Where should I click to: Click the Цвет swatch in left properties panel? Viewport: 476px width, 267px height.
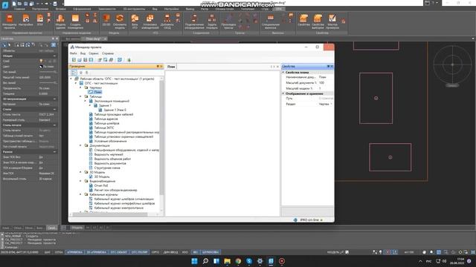coord(41,66)
